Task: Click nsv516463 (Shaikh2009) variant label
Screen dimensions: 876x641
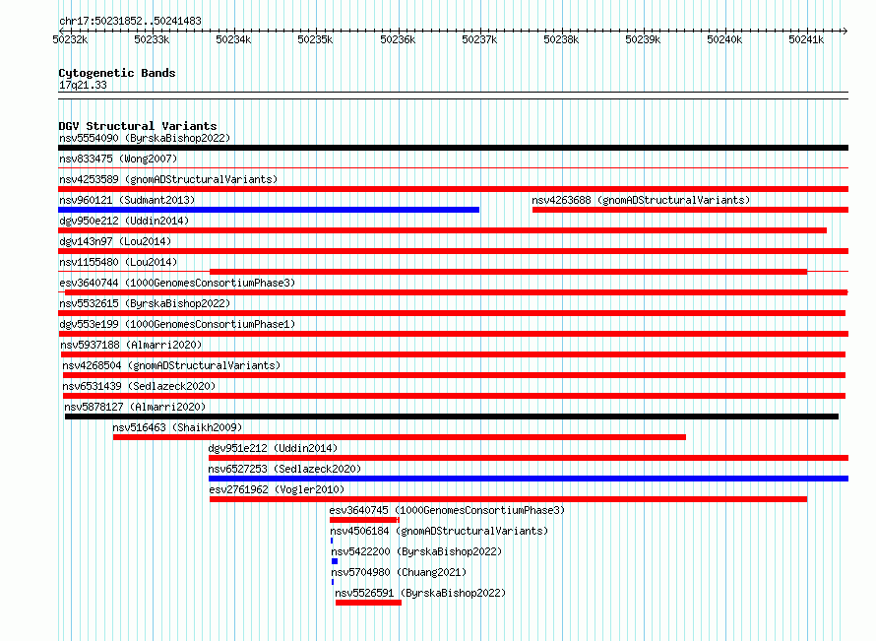Action: [177, 427]
